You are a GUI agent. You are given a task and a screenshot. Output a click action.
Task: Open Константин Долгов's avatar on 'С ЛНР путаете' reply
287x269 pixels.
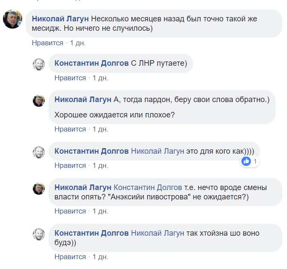click(39, 64)
